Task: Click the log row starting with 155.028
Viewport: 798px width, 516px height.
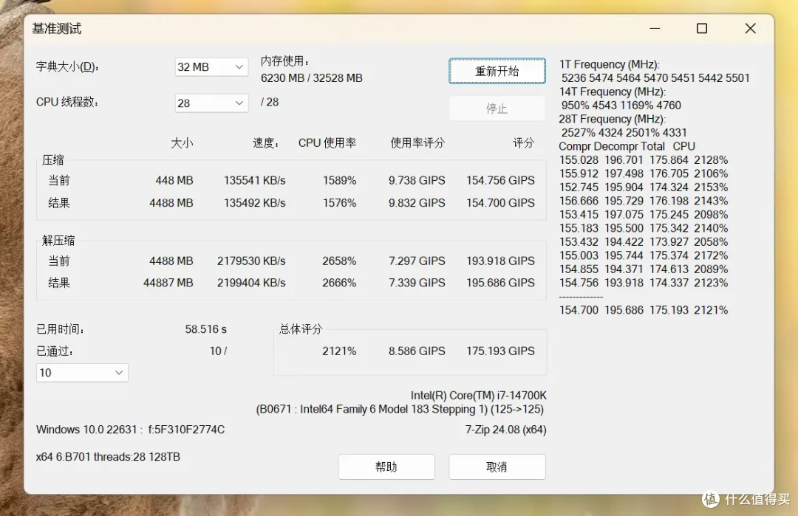Action: 644,160
